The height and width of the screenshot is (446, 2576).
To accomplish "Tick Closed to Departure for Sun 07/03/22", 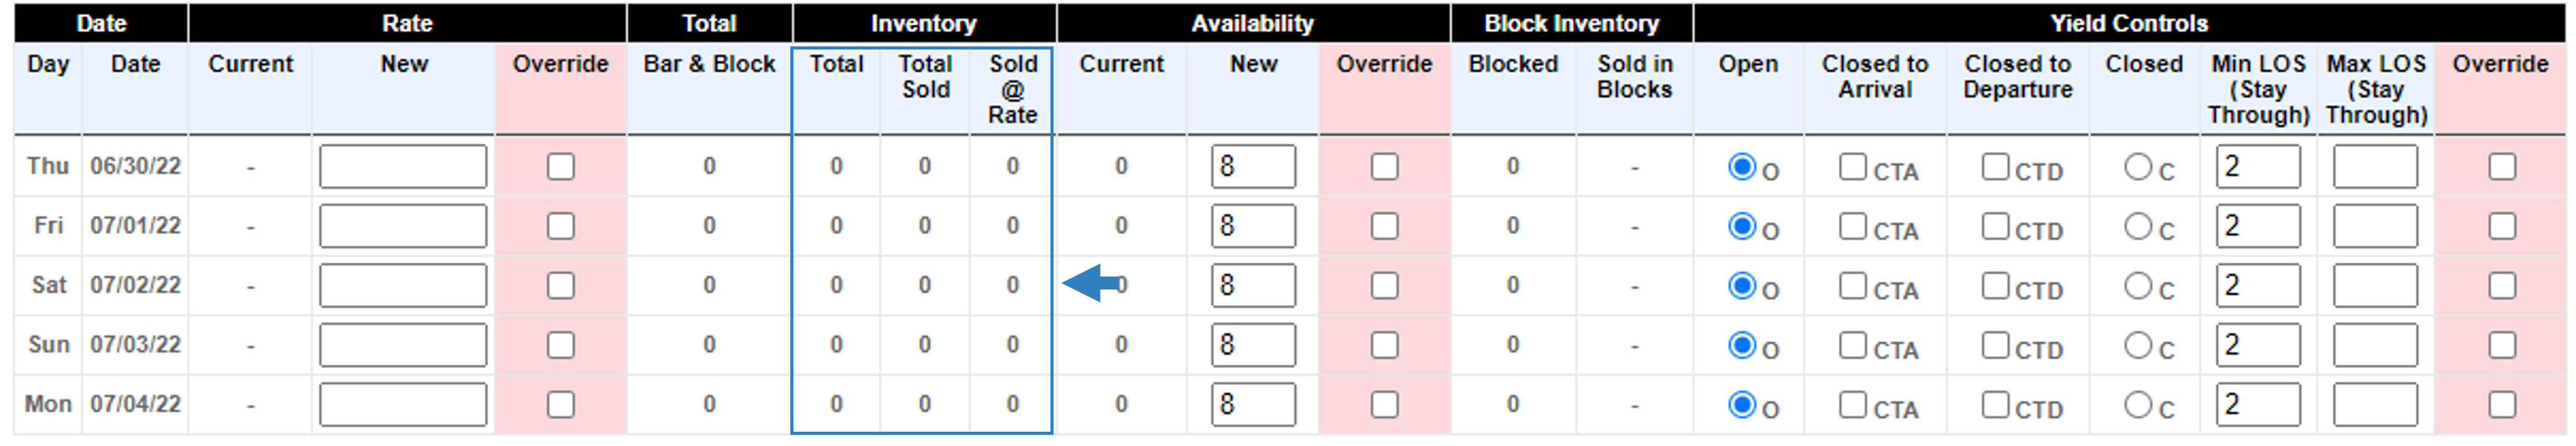I will (1996, 345).
